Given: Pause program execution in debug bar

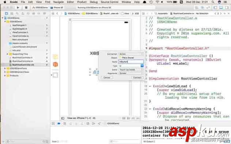Looking at the screenshot, I should tap(65, 124).
